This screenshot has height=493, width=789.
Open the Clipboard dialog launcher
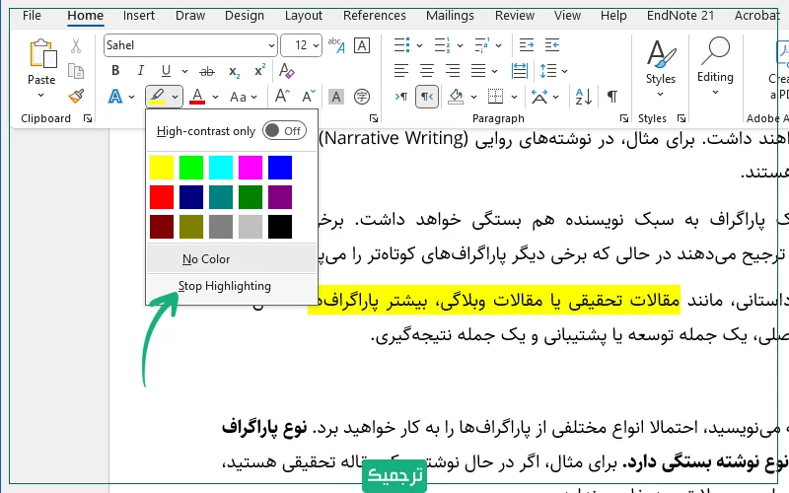point(88,118)
